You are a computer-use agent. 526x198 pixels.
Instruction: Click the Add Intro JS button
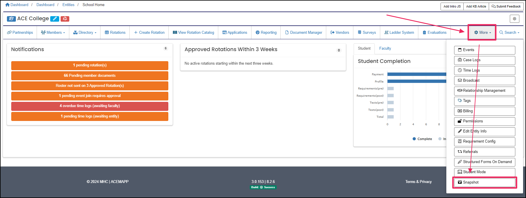tap(452, 6)
